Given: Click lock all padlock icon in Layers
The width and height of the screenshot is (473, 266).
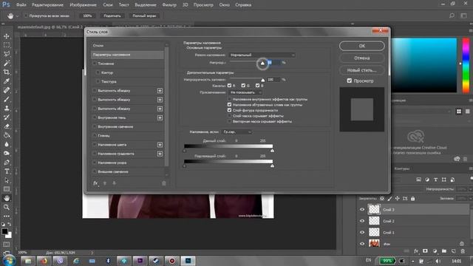Looking at the screenshot, I should coord(412,199).
